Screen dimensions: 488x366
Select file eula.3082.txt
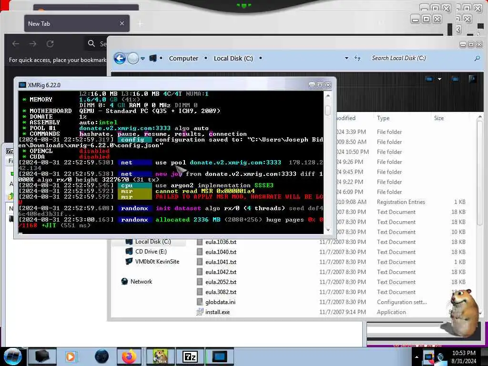click(x=221, y=292)
